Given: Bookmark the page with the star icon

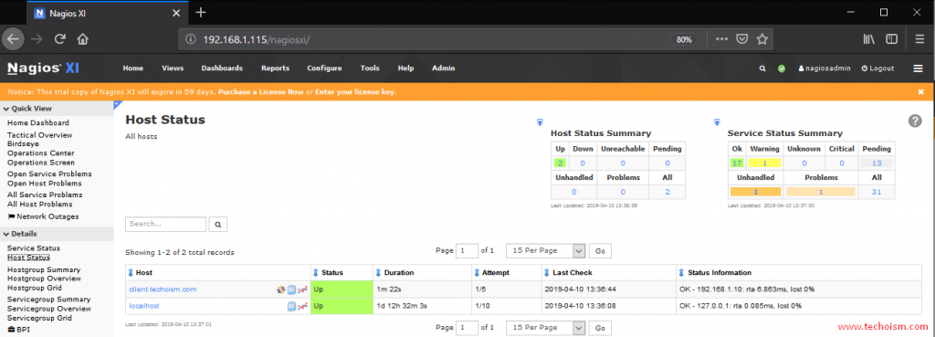Looking at the screenshot, I should coord(762,39).
